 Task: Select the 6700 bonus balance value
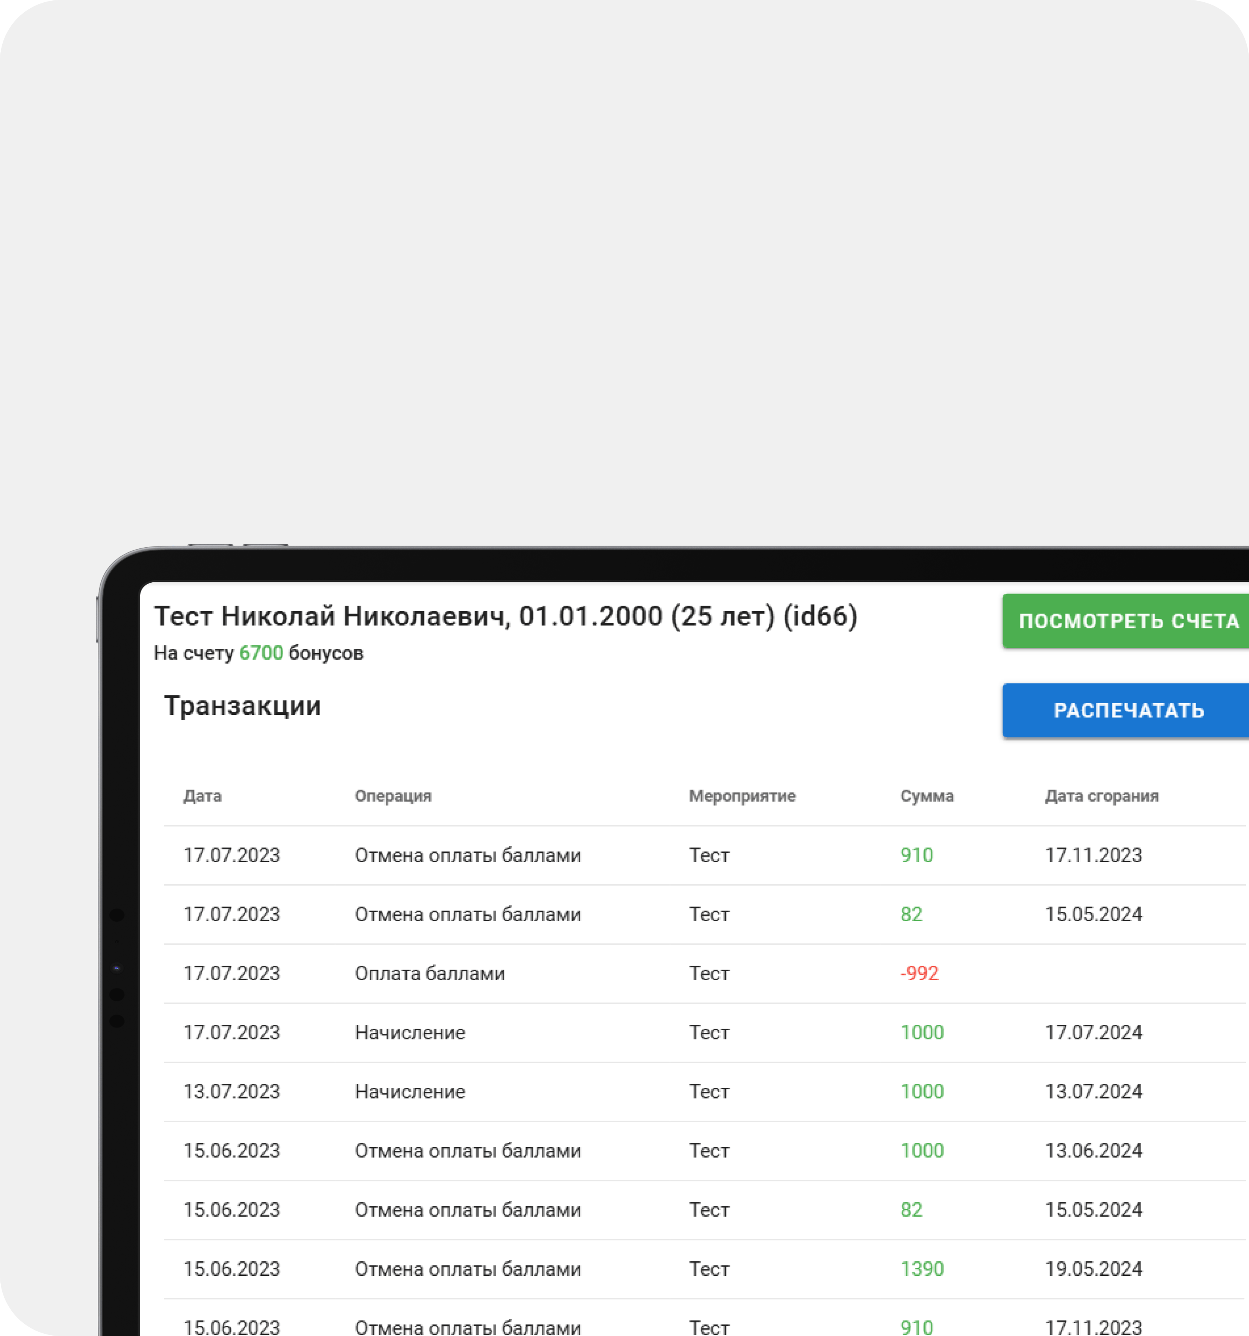tap(261, 652)
